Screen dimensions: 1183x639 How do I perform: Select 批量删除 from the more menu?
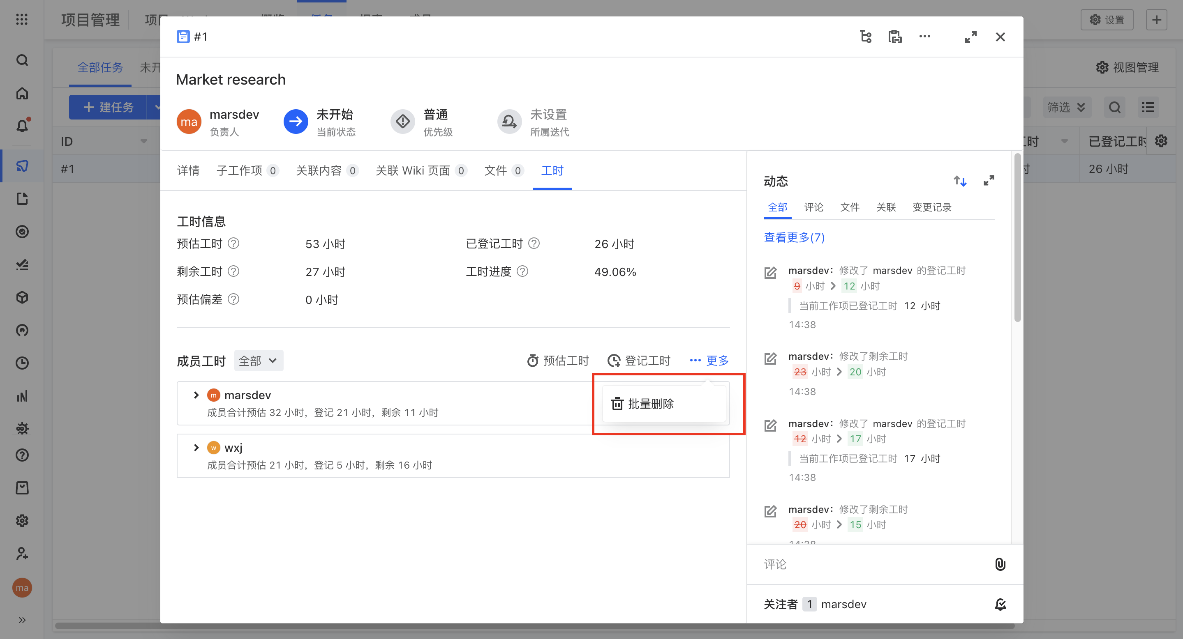pos(664,404)
